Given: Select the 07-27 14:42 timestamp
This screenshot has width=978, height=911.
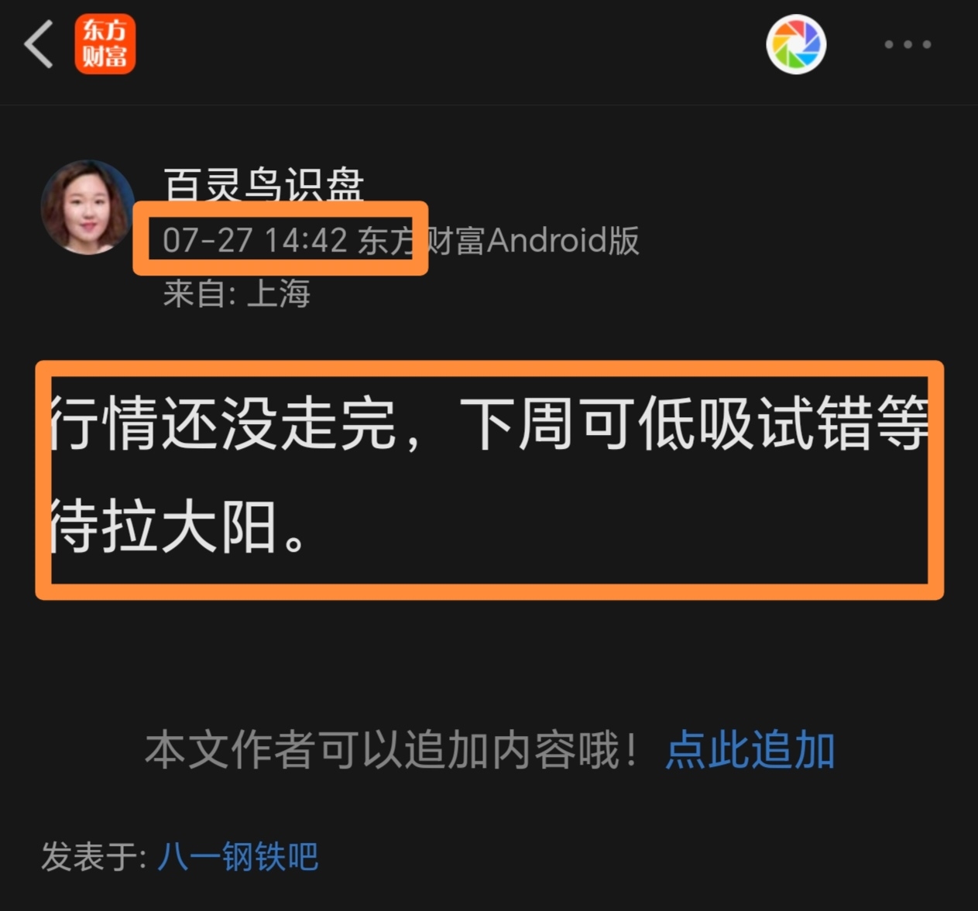Looking at the screenshot, I should [x=255, y=241].
